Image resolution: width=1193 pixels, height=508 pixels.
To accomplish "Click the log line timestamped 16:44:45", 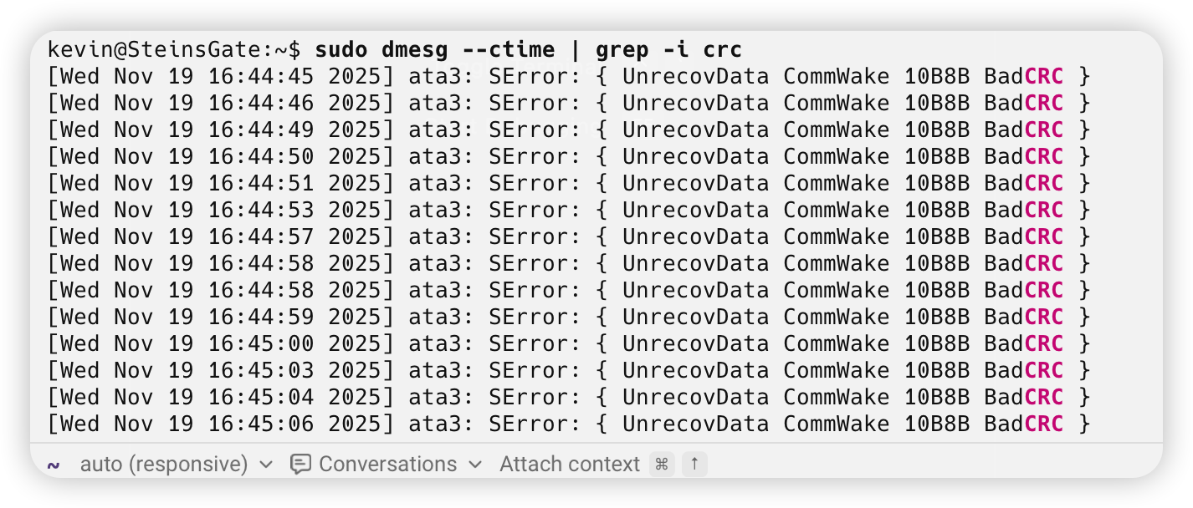I will [x=569, y=77].
